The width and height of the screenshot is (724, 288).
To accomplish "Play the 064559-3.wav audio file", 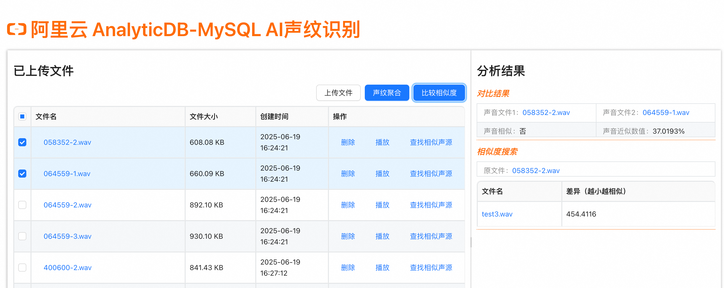I will 382,236.
